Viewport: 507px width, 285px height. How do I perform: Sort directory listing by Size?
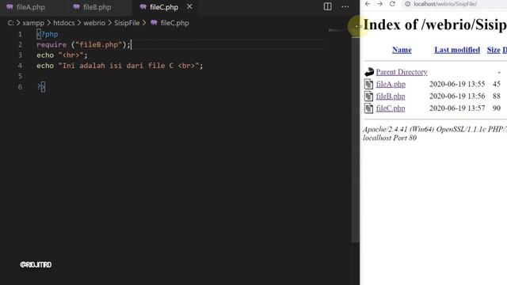494,50
